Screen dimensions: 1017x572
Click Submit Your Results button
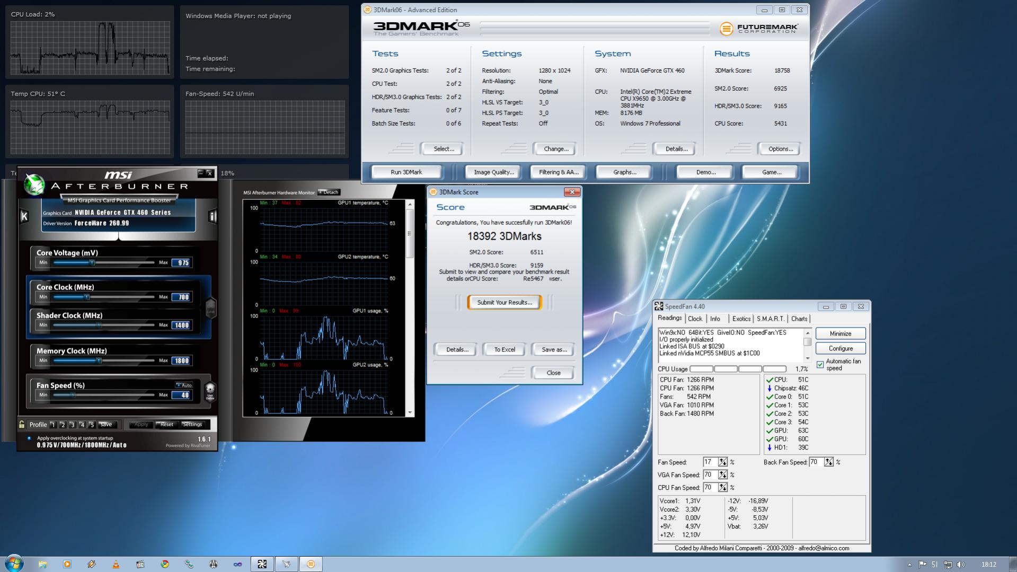tap(504, 302)
